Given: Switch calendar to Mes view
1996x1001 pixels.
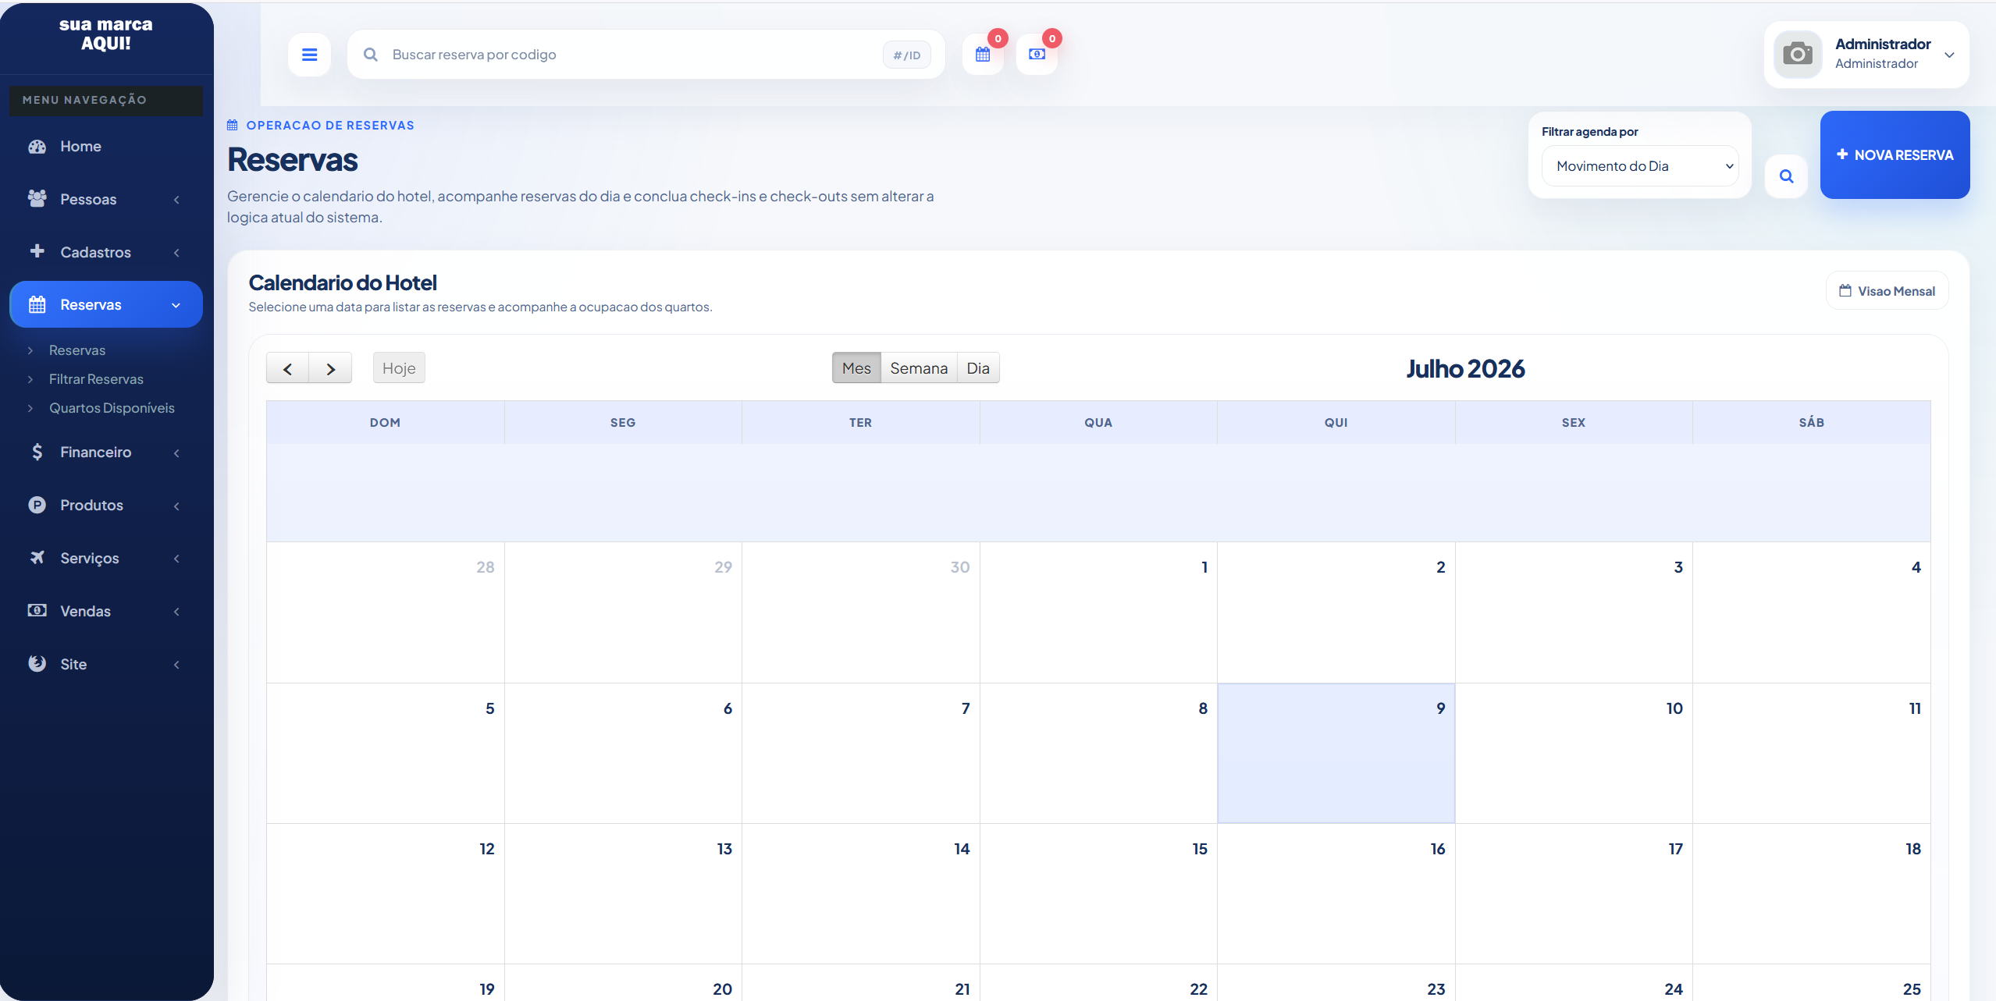Looking at the screenshot, I should 856,368.
